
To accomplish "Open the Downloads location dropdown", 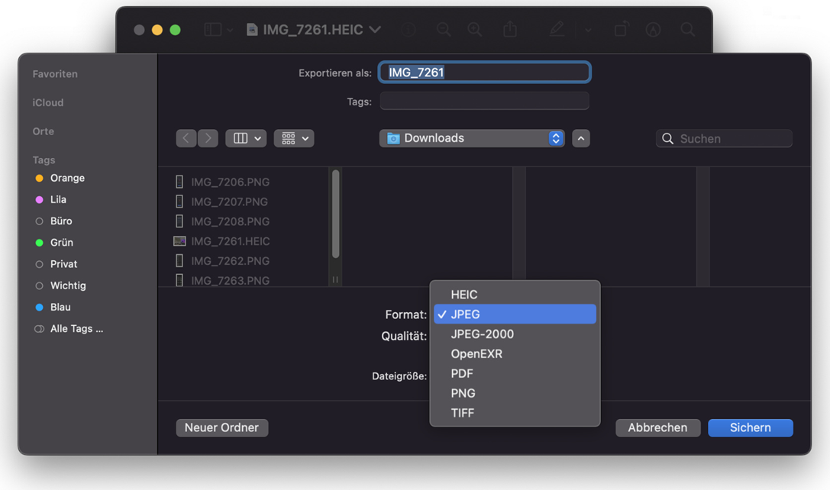I will tap(472, 138).
